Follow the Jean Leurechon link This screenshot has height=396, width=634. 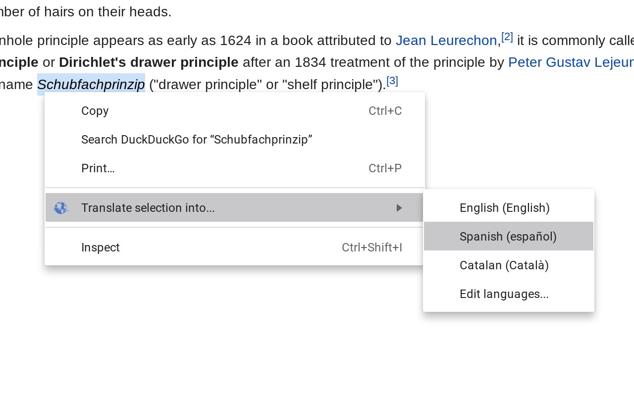pos(446,41)
